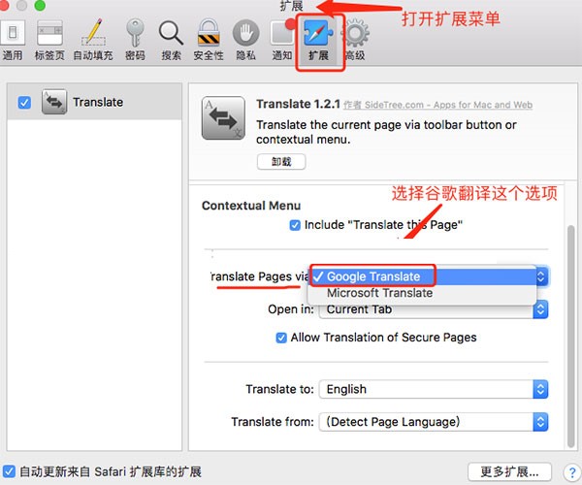Select the Translate row in extensions list
The image size is (582, 485).
[x=94, y=101]
